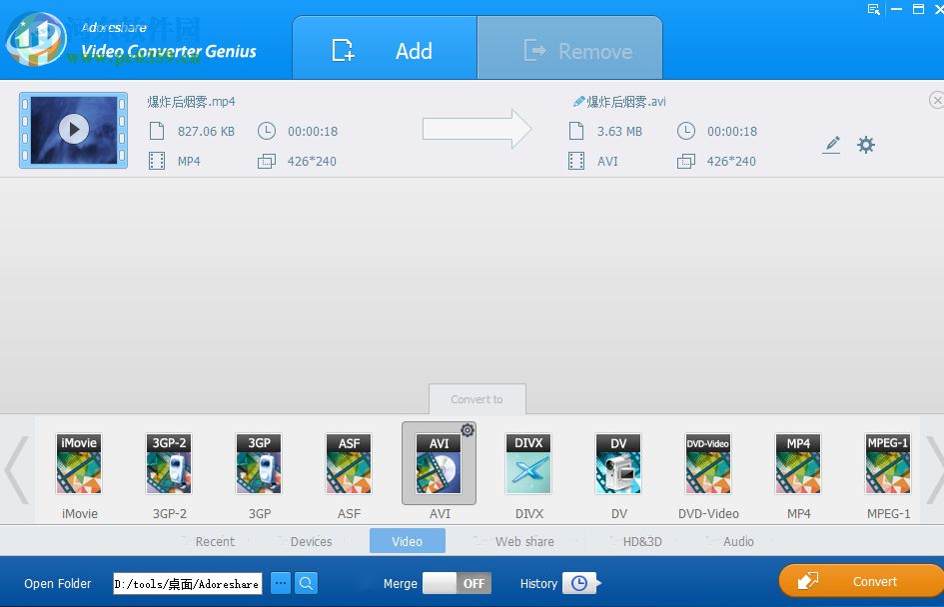Open the Audio formats tab
944x607 pixels.
(738, 541)
